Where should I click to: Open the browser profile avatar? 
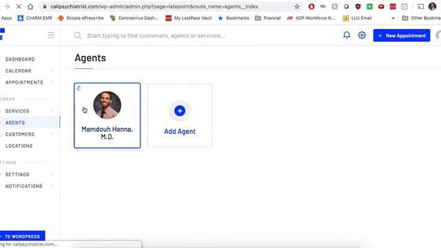click(432, 6)
